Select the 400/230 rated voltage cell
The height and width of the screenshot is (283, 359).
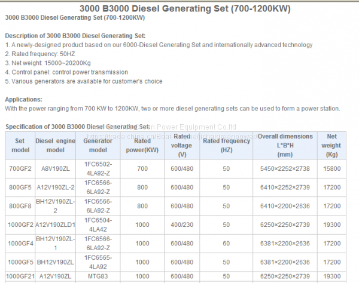(182, 224)
